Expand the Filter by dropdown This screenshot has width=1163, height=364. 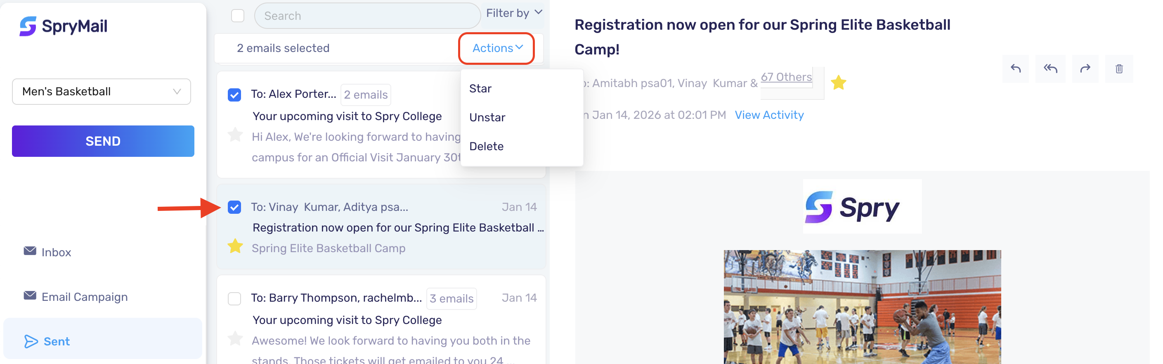coord(514,13)
